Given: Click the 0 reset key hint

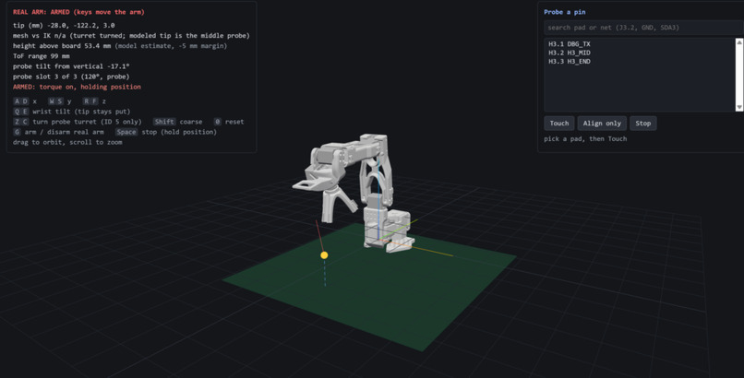Looking at the screenshot, I should (229, 122).
